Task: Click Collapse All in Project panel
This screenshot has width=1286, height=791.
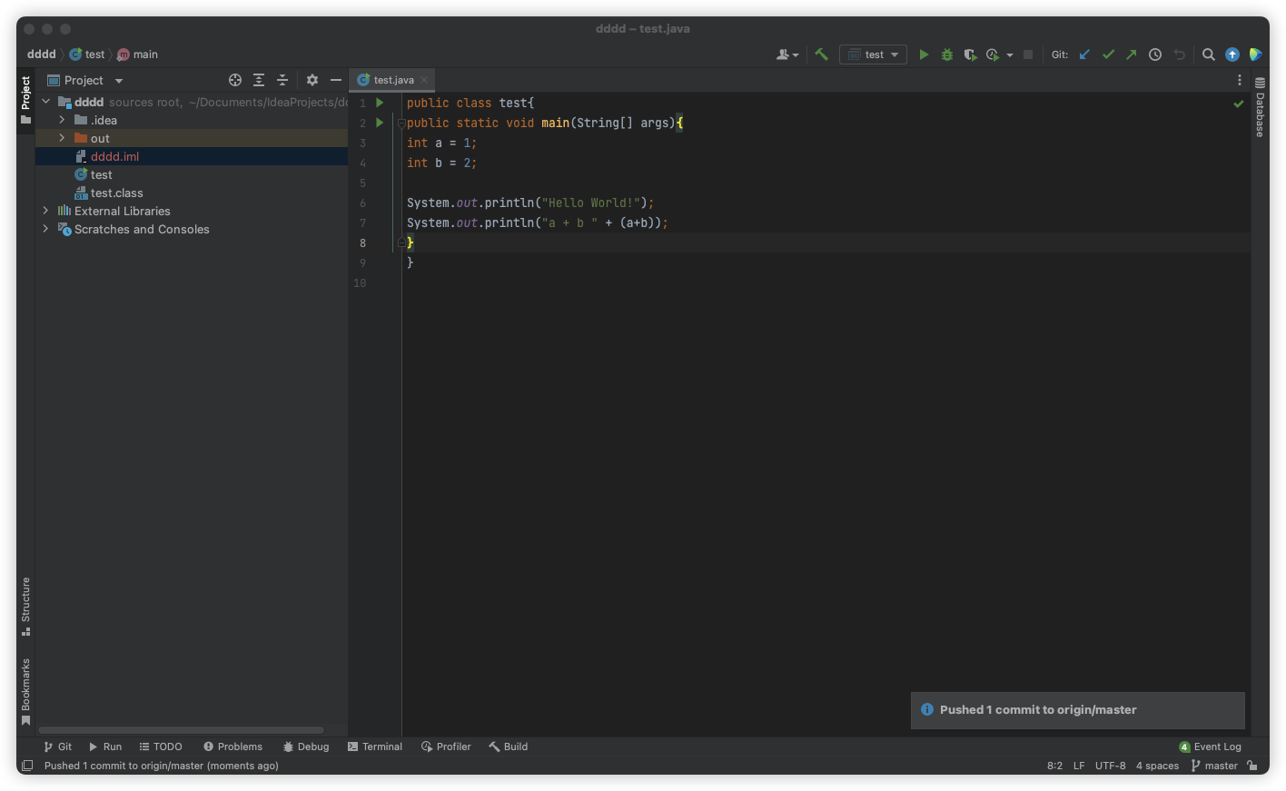Action: click(x=282, y=80)
